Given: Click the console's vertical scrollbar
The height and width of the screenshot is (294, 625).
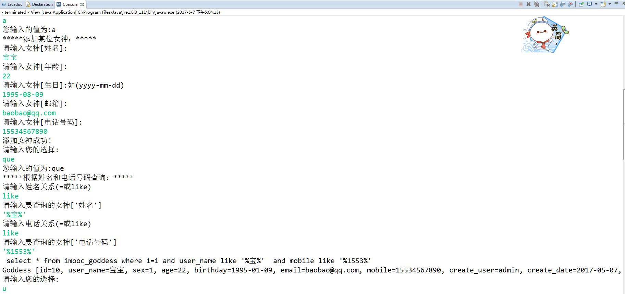Looking at the screenshot, I should tap(624, 125).
